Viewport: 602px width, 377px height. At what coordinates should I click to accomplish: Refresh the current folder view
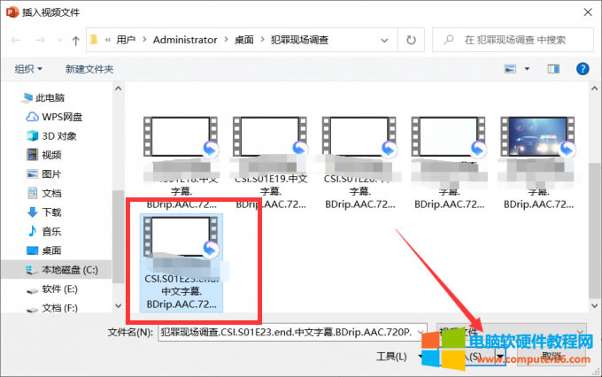pos(412,40)
